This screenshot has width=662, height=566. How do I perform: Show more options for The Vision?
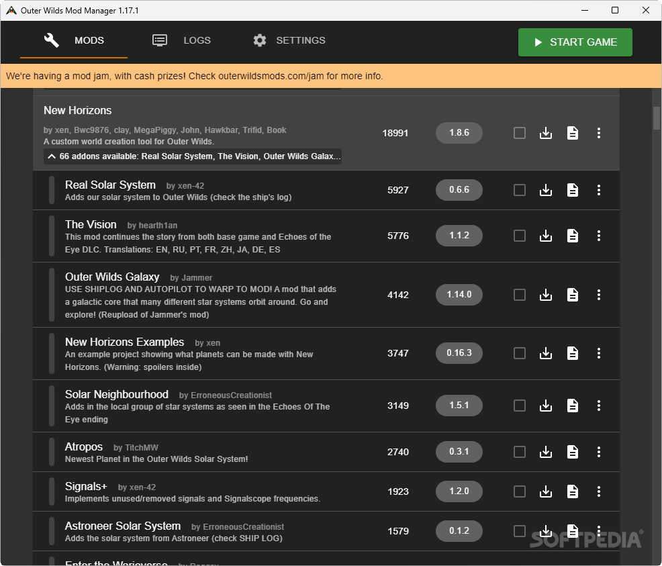click(x=599, y=236)
